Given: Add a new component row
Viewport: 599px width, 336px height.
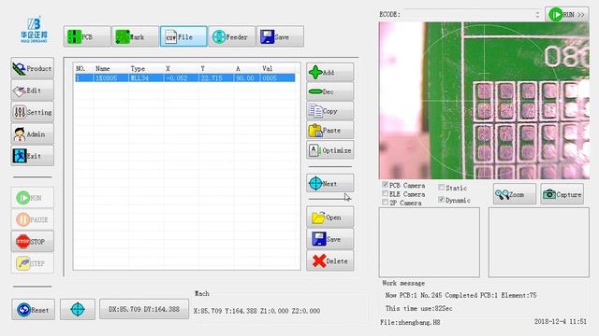Looking at the screenshot, I should click(x=330, y=72).
